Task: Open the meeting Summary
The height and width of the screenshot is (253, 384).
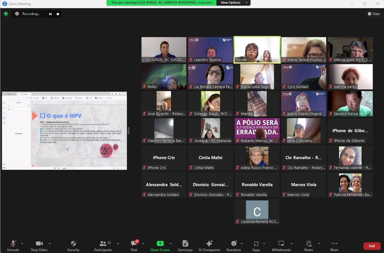Action: [x=185, y=244]
